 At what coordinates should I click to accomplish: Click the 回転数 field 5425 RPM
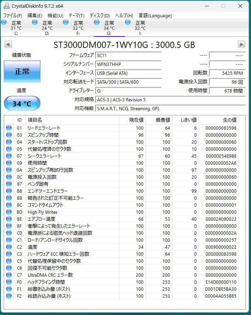tap(227, 73)
